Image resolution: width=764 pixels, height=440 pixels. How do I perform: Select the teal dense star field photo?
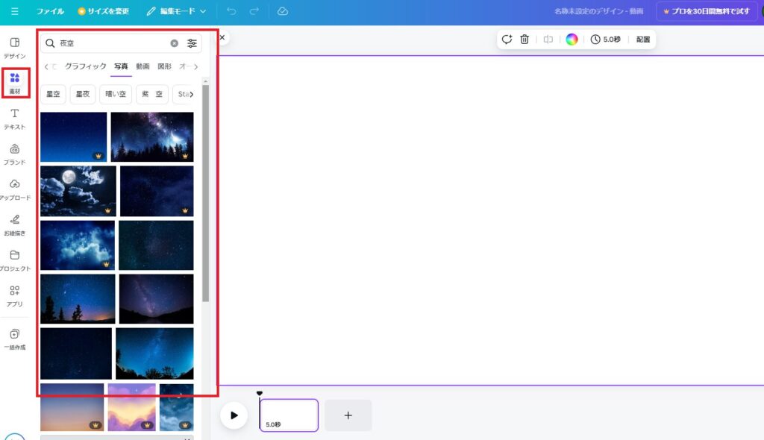pos(156,245)
